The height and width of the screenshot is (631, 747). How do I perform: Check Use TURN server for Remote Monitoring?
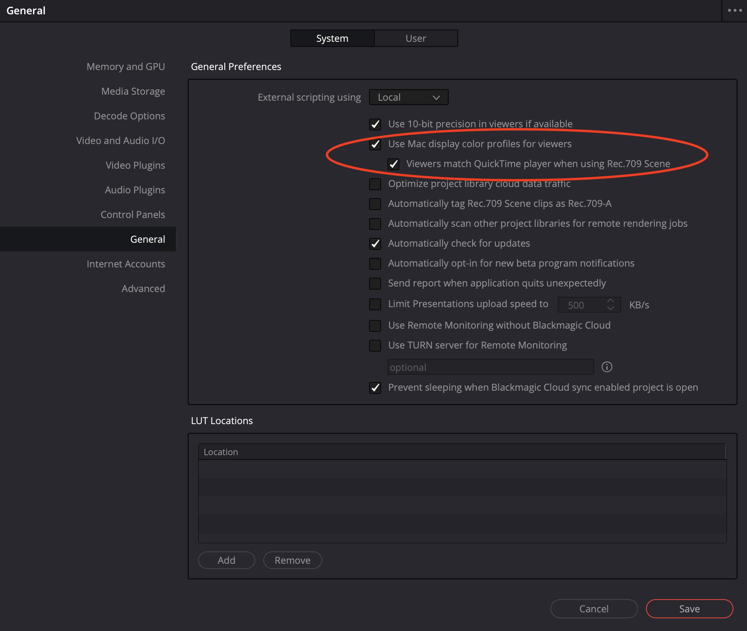[x=375, y=346]
